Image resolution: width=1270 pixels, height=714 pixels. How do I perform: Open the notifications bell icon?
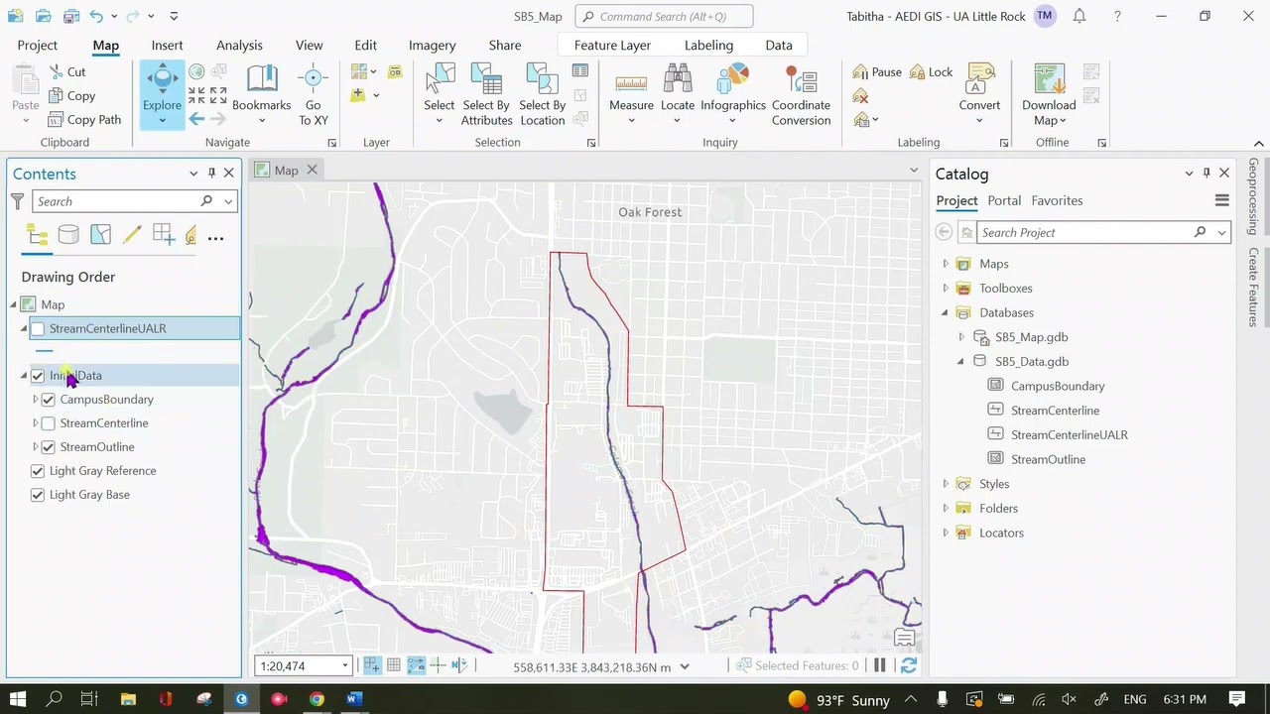coord(1079,16)
